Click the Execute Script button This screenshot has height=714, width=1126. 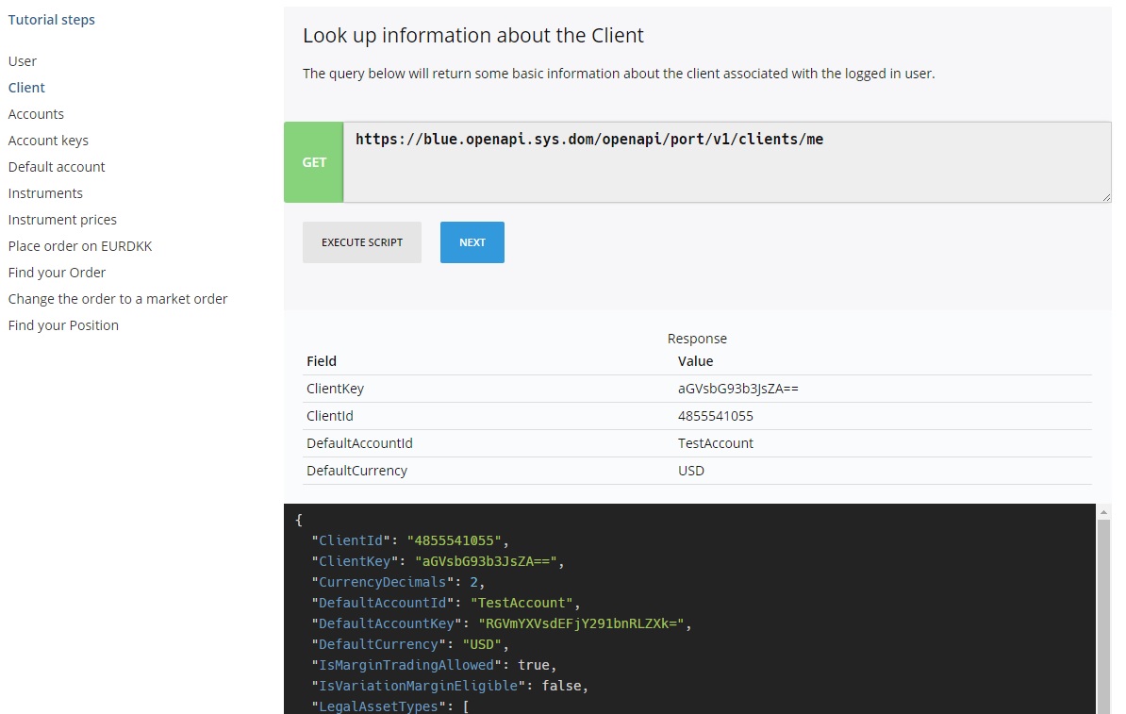[362, 242]
